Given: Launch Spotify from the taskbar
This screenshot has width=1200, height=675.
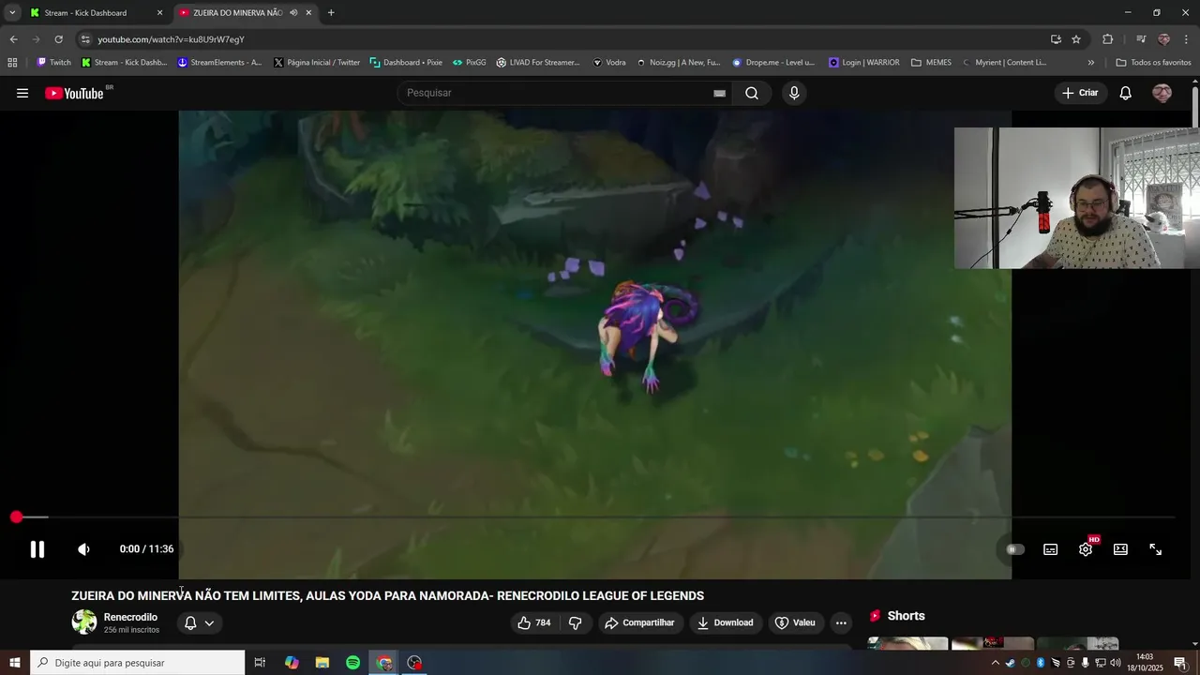Looking at the screenshot, I should coord(352,663).
